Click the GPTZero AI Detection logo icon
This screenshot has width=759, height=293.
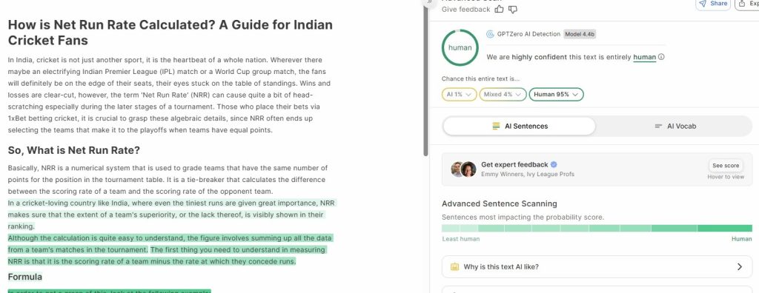(x=490, y=34)
